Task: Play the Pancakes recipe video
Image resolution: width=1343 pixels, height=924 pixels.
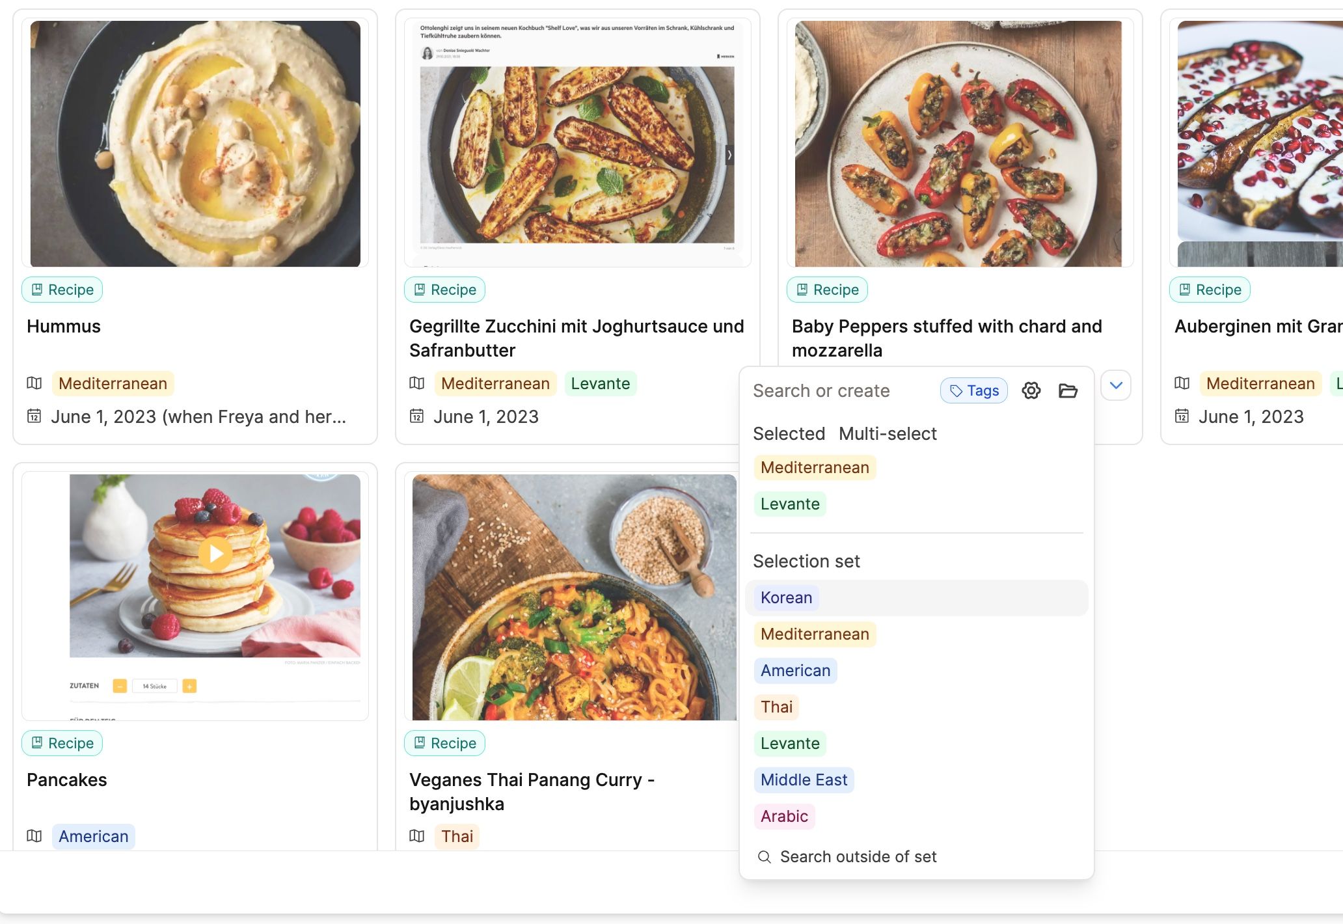Action: (215, 554)
